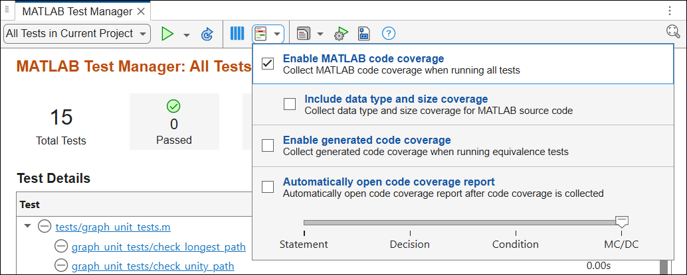Open graph_unit_tests/check_longest_path link
The image size is (687, 275).
[159, 247]
